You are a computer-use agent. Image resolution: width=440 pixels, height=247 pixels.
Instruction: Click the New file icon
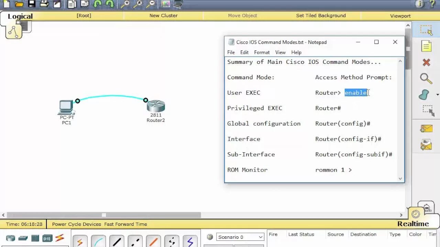coord(6,4)
